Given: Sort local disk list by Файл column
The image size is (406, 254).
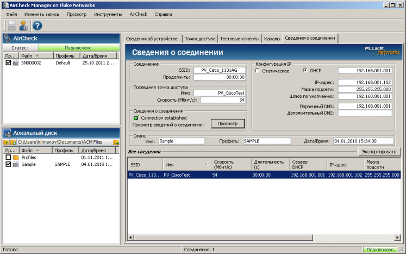Looking at the screenshot, I should (x=36, y=150).
